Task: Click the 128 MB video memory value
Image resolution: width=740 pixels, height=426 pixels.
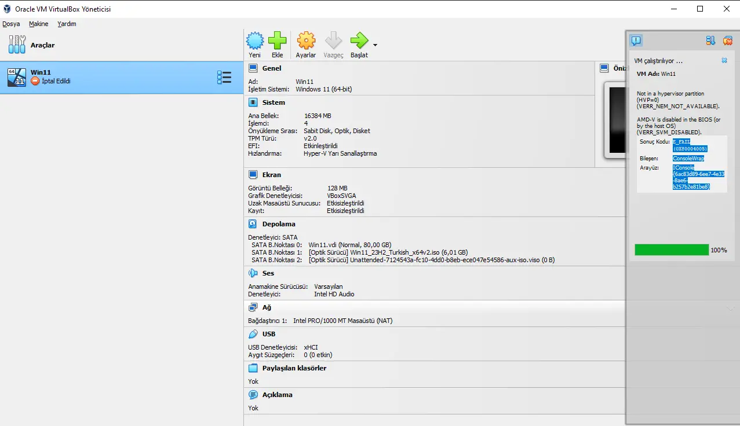Action: tap(337, 188)
